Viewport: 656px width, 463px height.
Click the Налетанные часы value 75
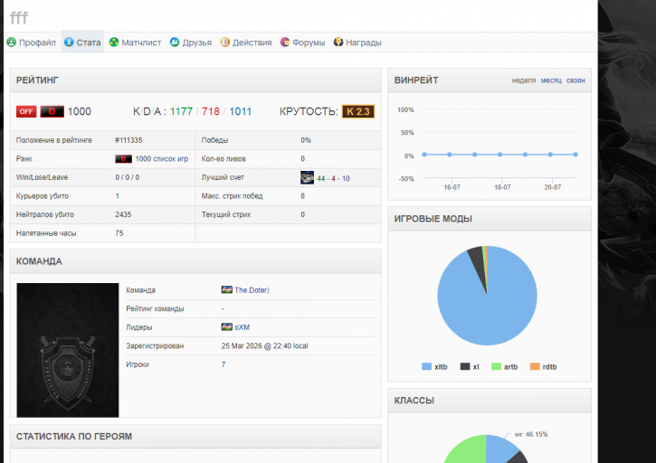tap(119, 233)
